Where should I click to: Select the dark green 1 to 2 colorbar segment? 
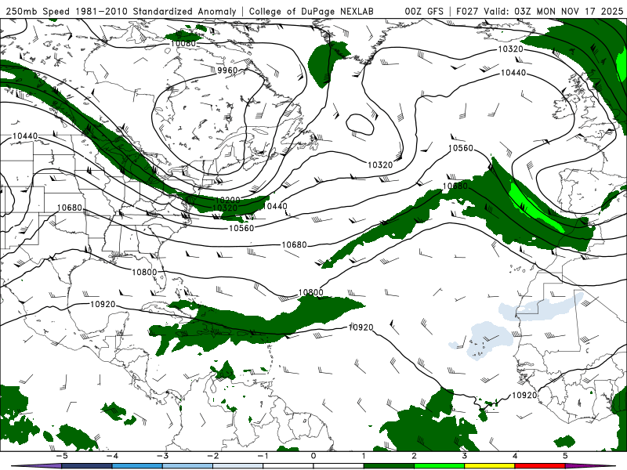[x=389, y=466]
